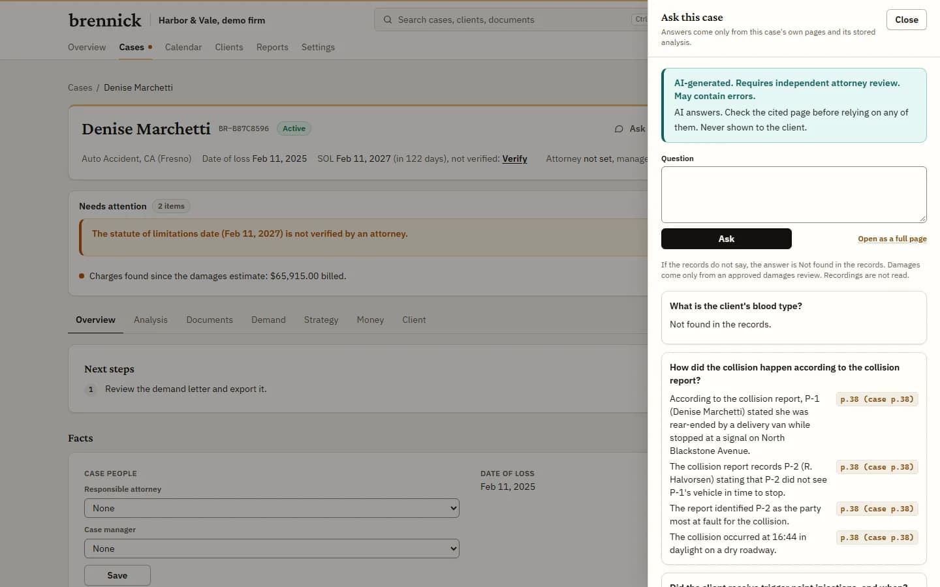
Task: Click the "Harbor & Vale, demo firm" label
Action: click(211, 20)
